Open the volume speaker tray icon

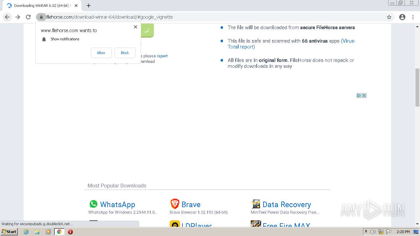pyautogui.click(x=373, y=232)
